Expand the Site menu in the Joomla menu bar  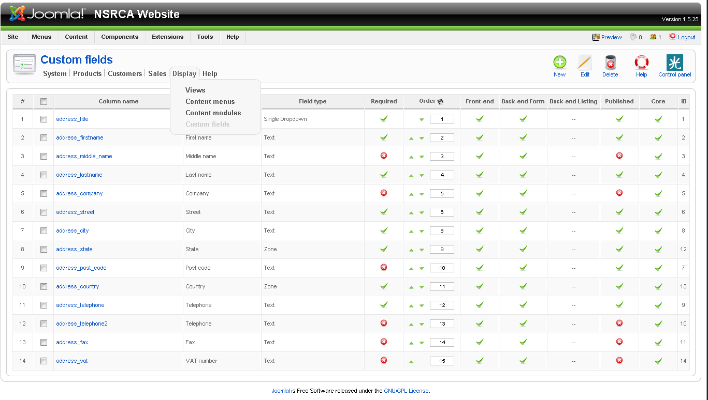click(13, 37)
